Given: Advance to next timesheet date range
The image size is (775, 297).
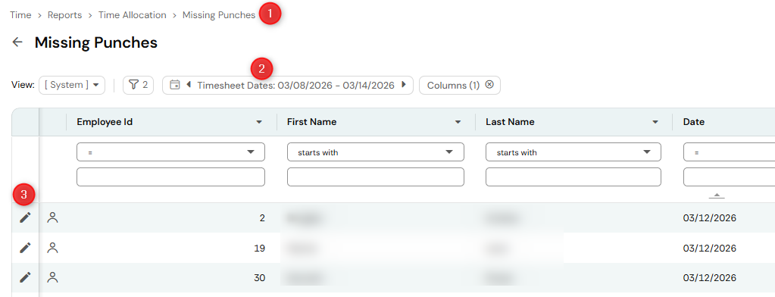Looking at the screenshot, I should [x=404, y=85].
